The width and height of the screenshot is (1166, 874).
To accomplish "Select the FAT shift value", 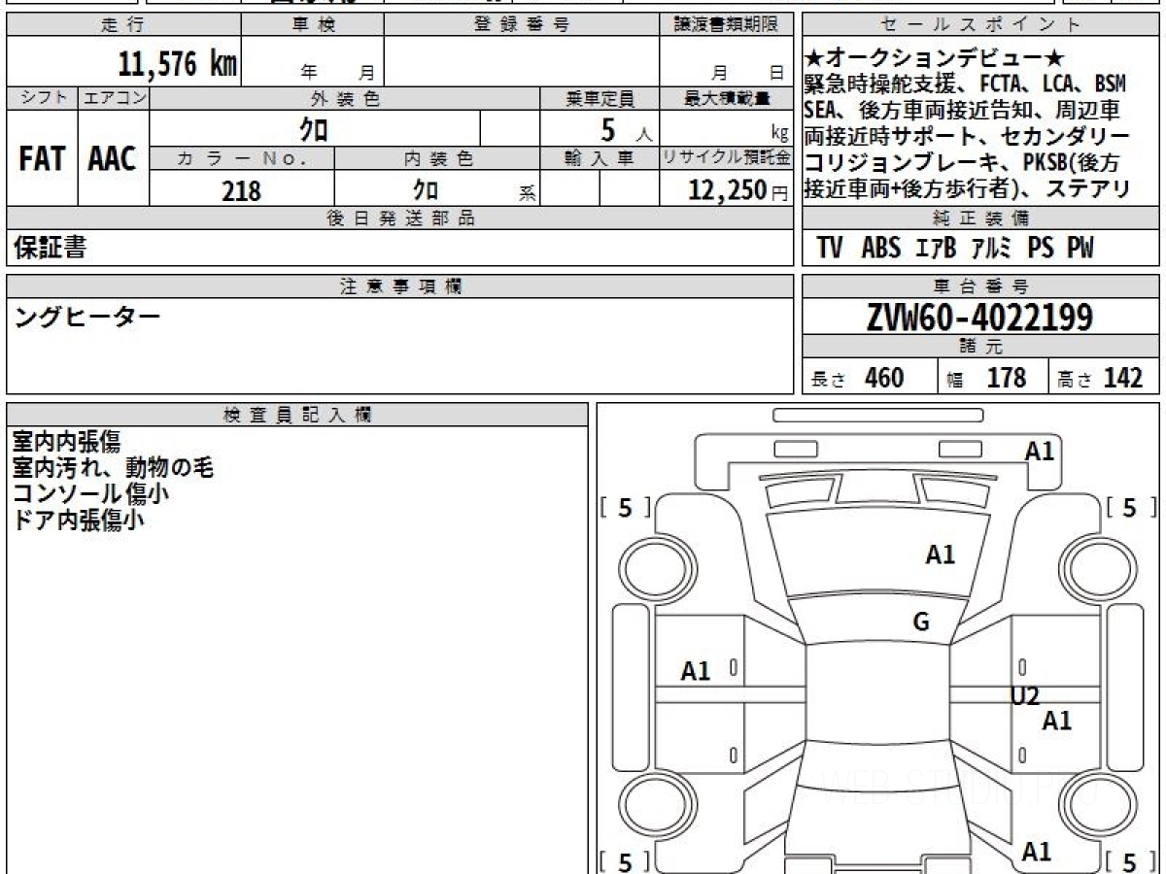I will pos(42,159).
